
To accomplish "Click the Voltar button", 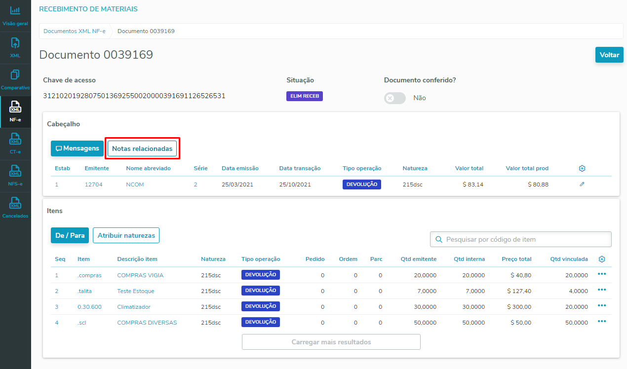I will click(x=609, y=55).
